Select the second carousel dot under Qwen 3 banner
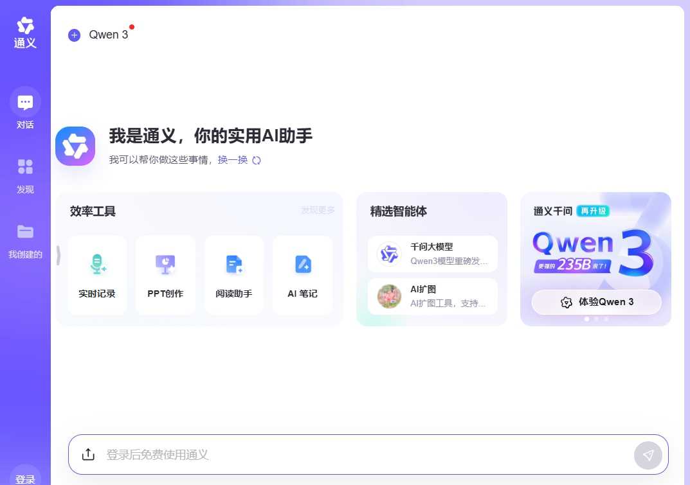This screenshot has width=690, height=485. [596, 319]
